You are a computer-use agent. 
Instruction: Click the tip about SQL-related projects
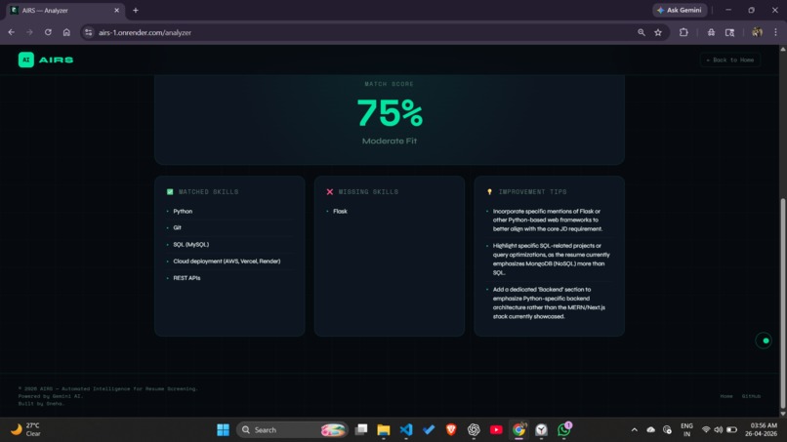click(551, 259)
